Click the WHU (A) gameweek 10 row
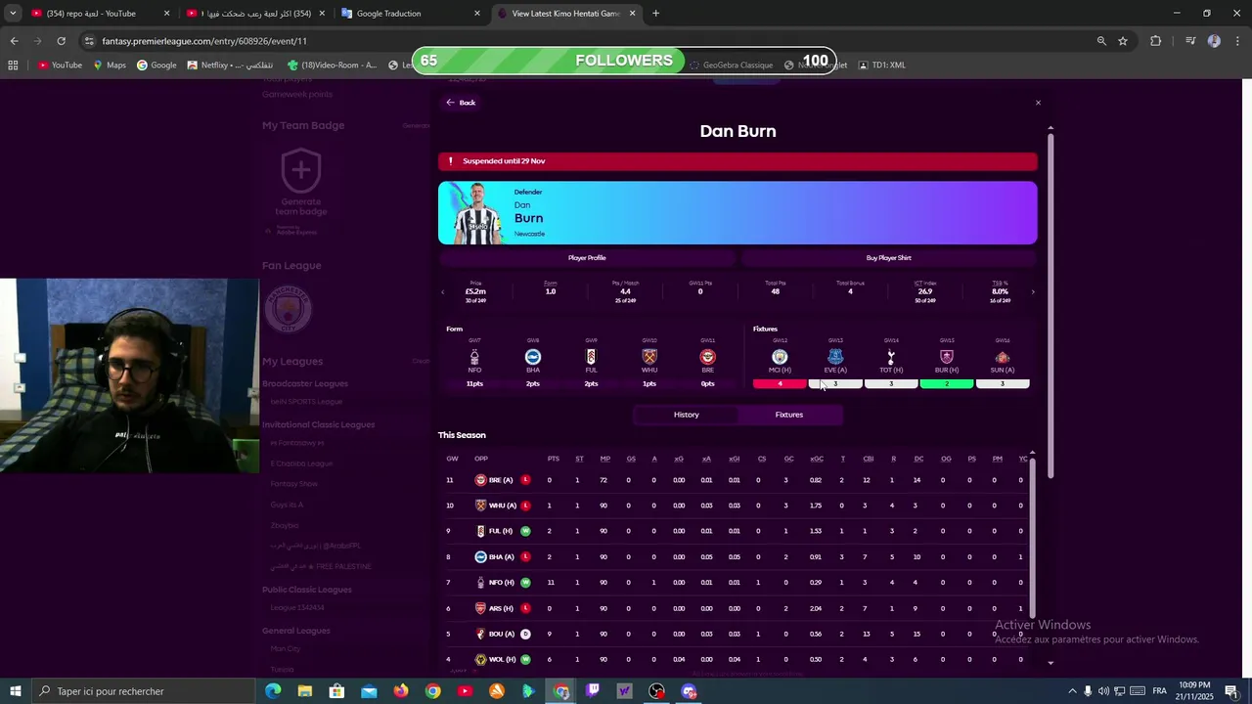Image resolution: width=1252 pixels, height=704 pixels. tap(735, 506)
